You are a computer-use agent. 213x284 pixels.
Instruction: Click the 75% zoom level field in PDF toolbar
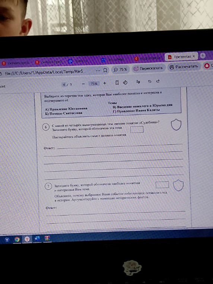tap(94, 84)
